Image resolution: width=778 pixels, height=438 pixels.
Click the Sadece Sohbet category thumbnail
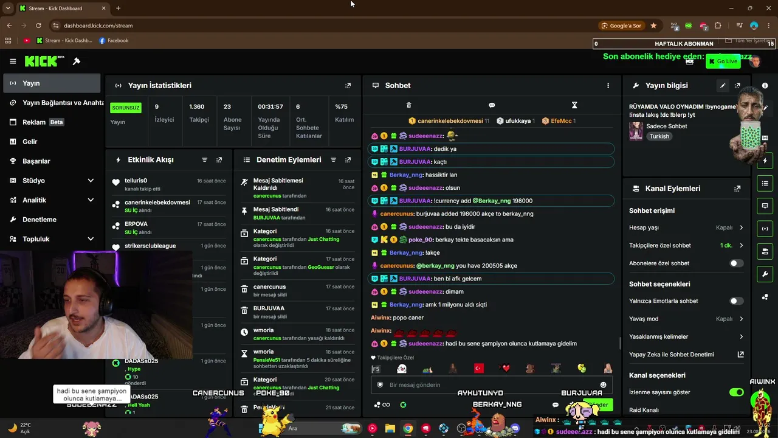636,131
